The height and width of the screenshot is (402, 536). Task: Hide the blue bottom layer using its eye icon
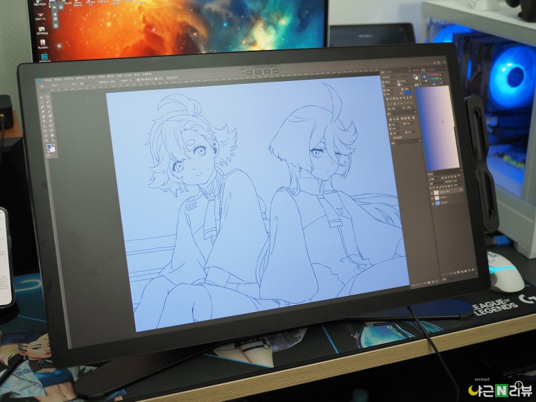[433, 204]
